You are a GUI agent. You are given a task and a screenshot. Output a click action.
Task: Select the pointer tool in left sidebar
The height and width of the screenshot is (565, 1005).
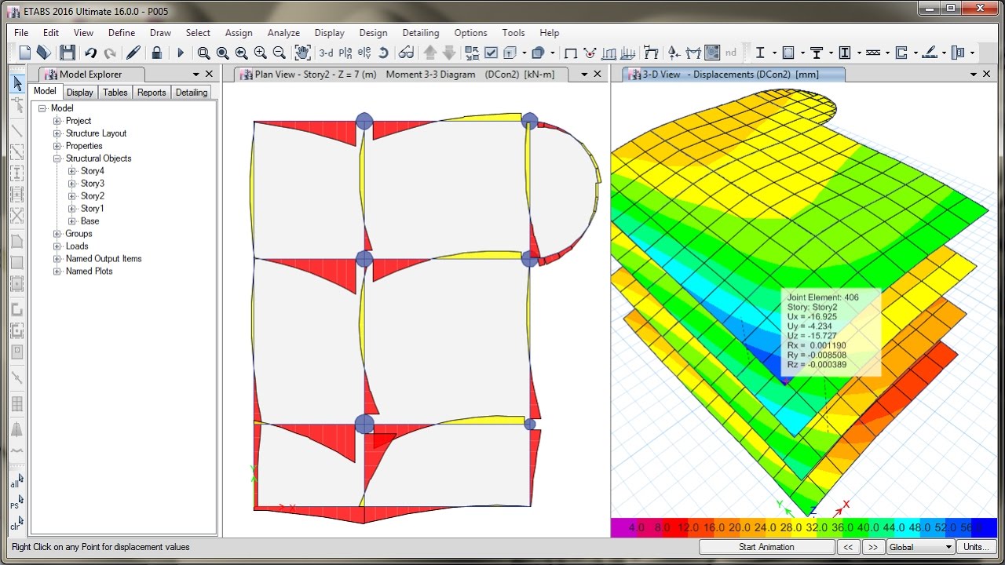17,83
